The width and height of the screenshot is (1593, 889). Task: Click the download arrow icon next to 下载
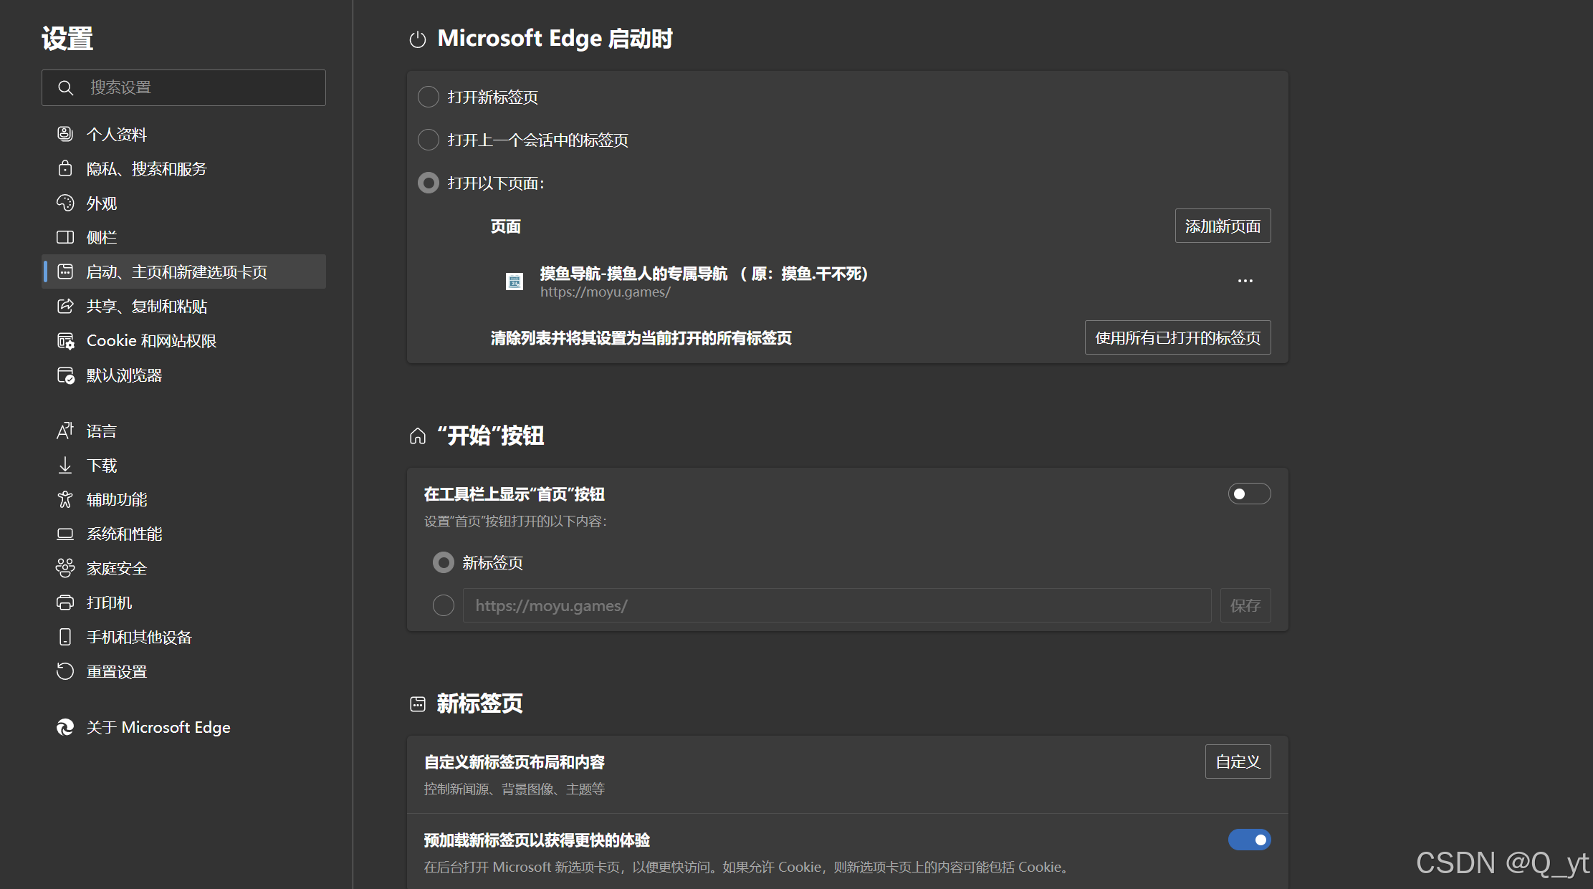click(65, 466)
